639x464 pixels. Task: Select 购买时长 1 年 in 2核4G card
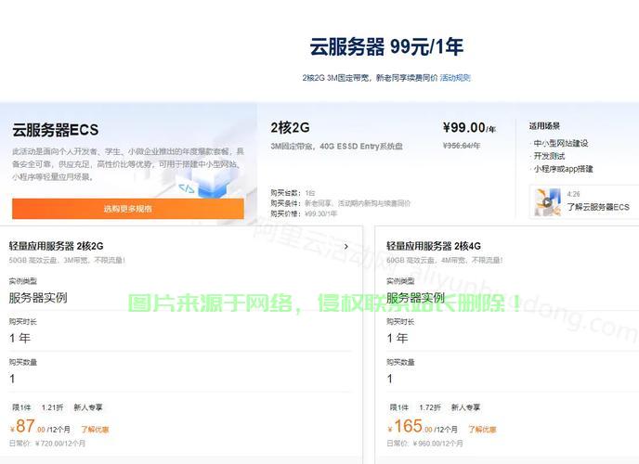pos(398,338)
